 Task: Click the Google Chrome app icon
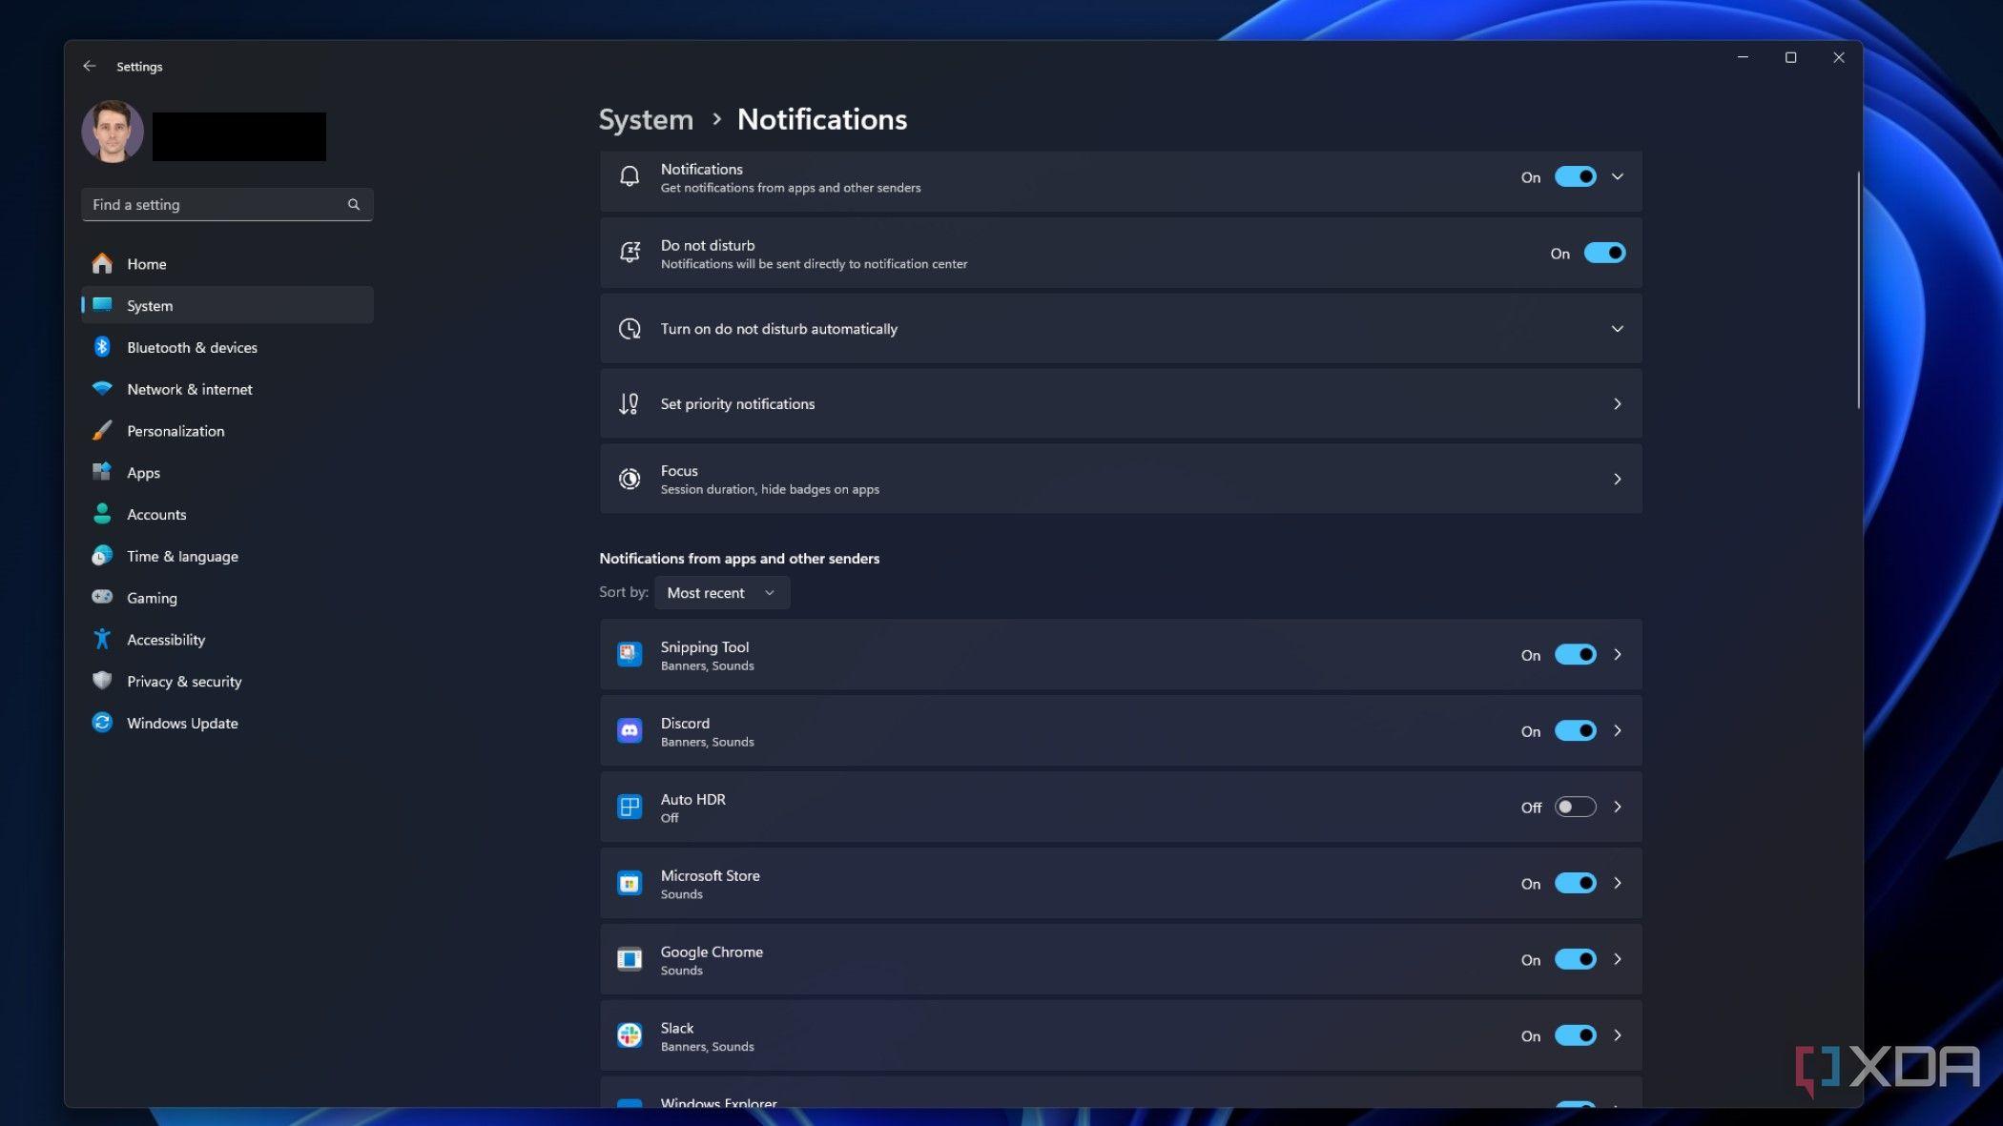tap(629, 959)
